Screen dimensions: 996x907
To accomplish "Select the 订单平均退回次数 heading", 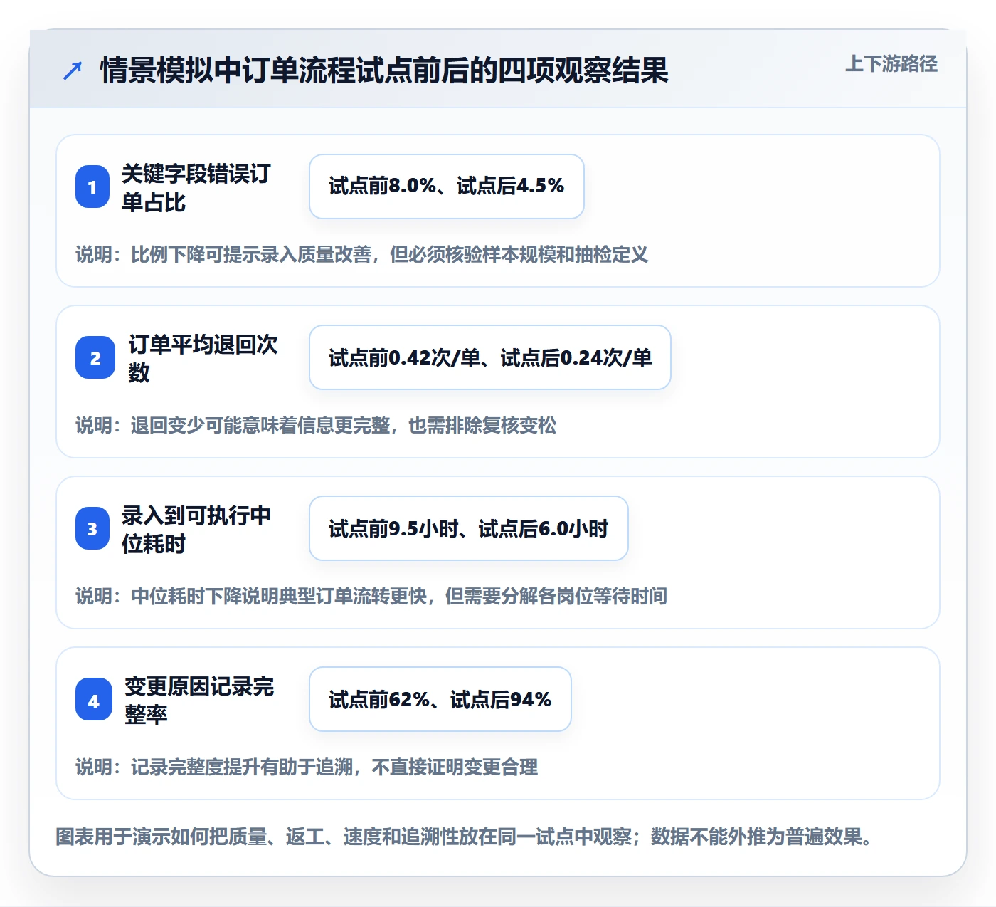I will 203,358.
